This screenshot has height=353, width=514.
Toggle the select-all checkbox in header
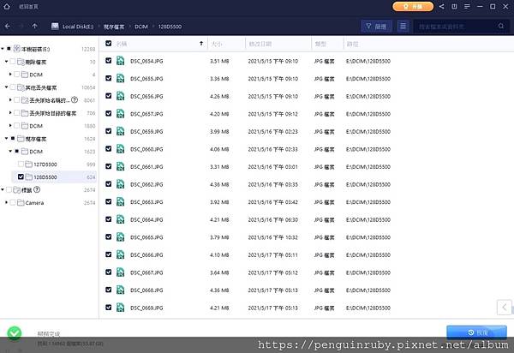coord(109,43)
